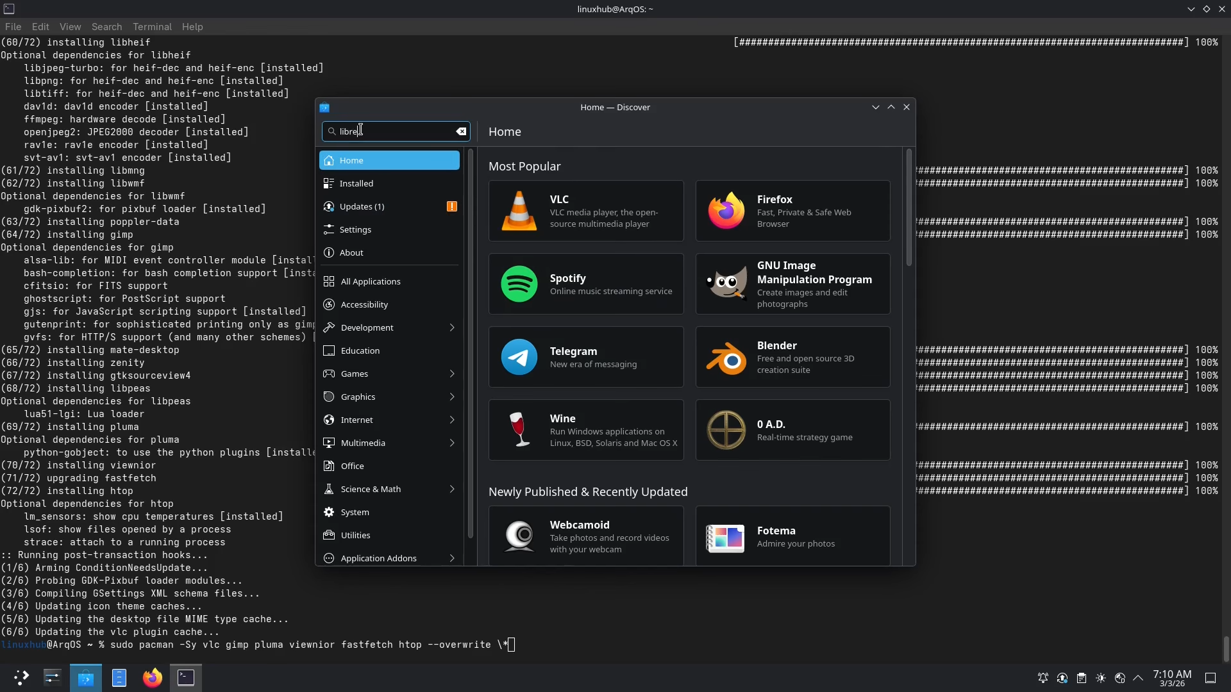1231x692 pixels.
Task: Open the VLC app card
Action: (586, 211)
